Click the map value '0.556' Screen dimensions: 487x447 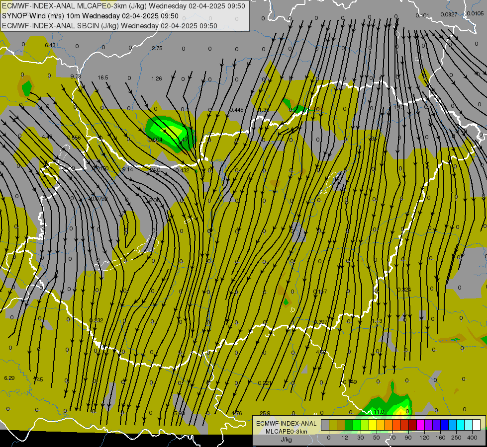[x=74, y=138]
